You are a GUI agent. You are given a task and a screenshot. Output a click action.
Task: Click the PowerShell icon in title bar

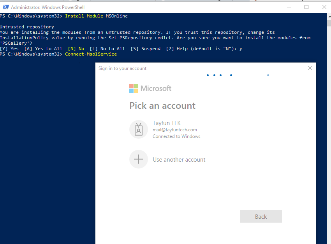tap(5, 7)
